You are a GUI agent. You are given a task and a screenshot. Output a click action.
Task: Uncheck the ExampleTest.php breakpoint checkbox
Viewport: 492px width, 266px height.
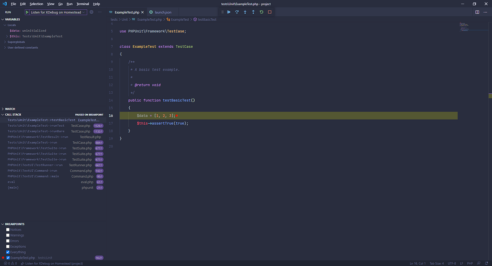point(8,258)
